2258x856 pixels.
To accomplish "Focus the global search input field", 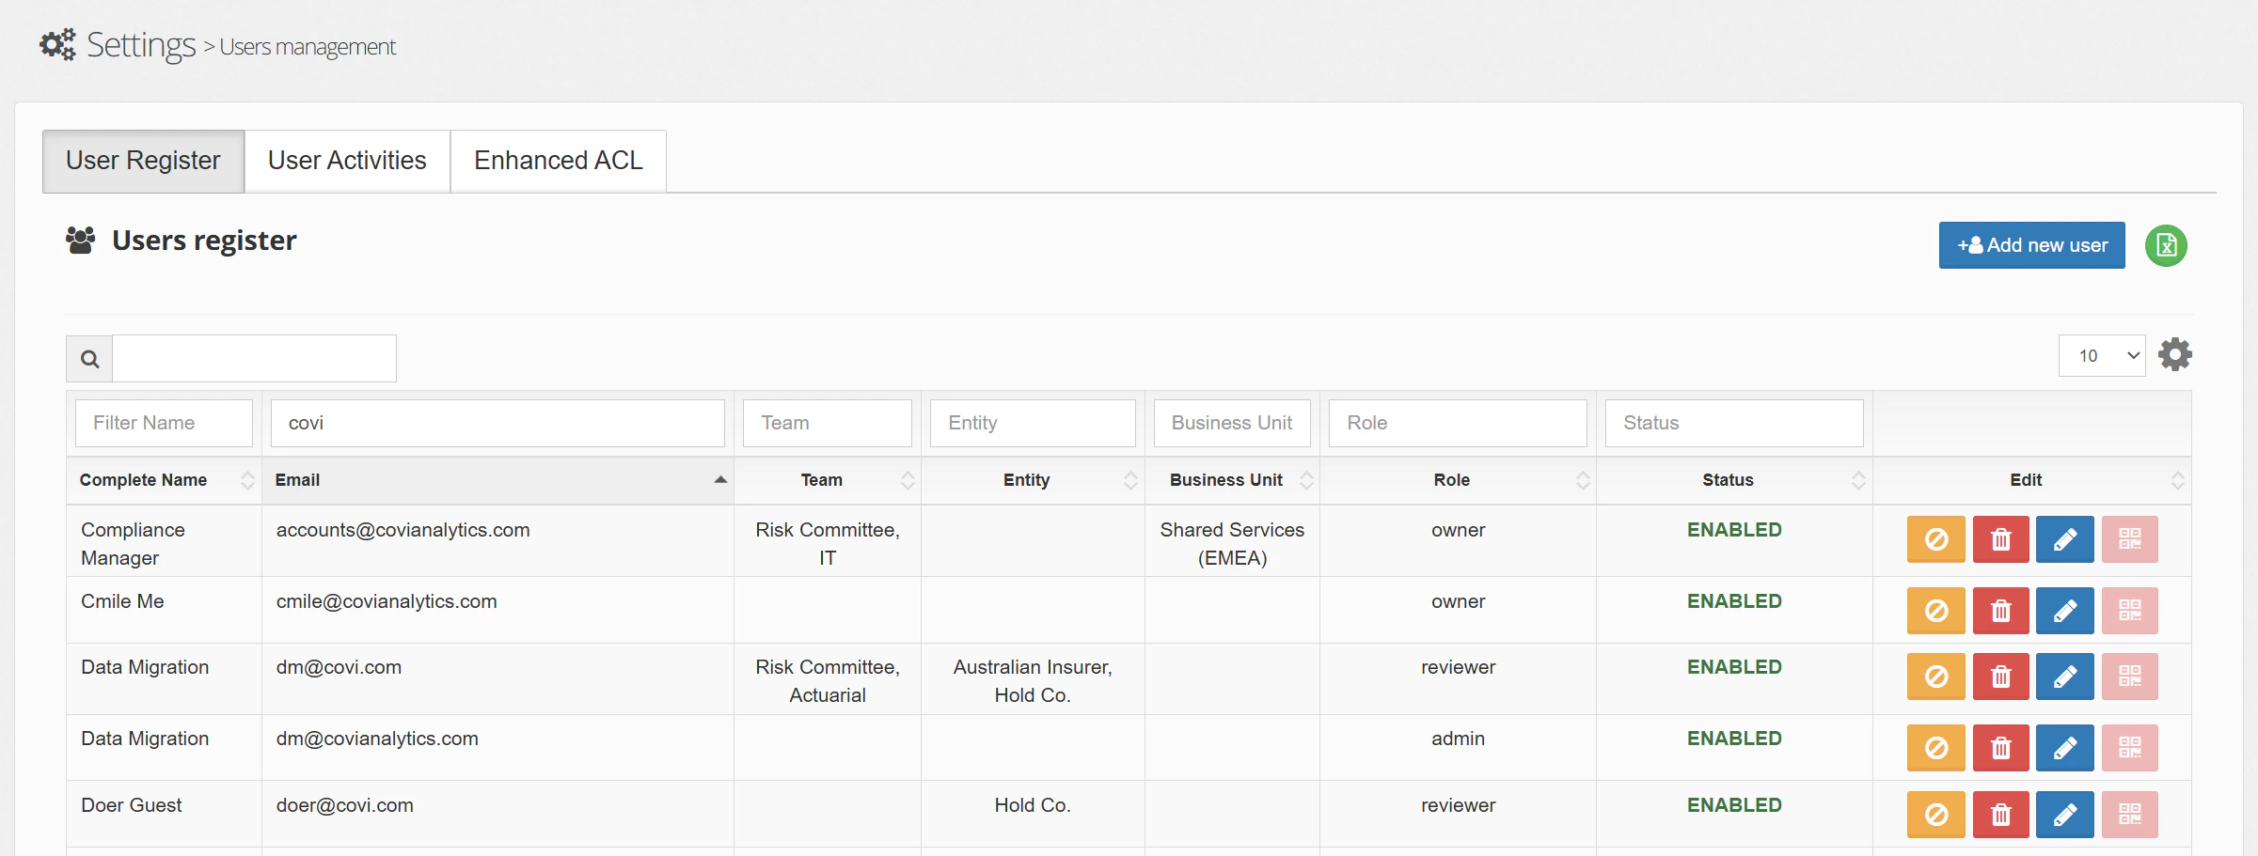I will pyautogui.click(x=254, y=358).
